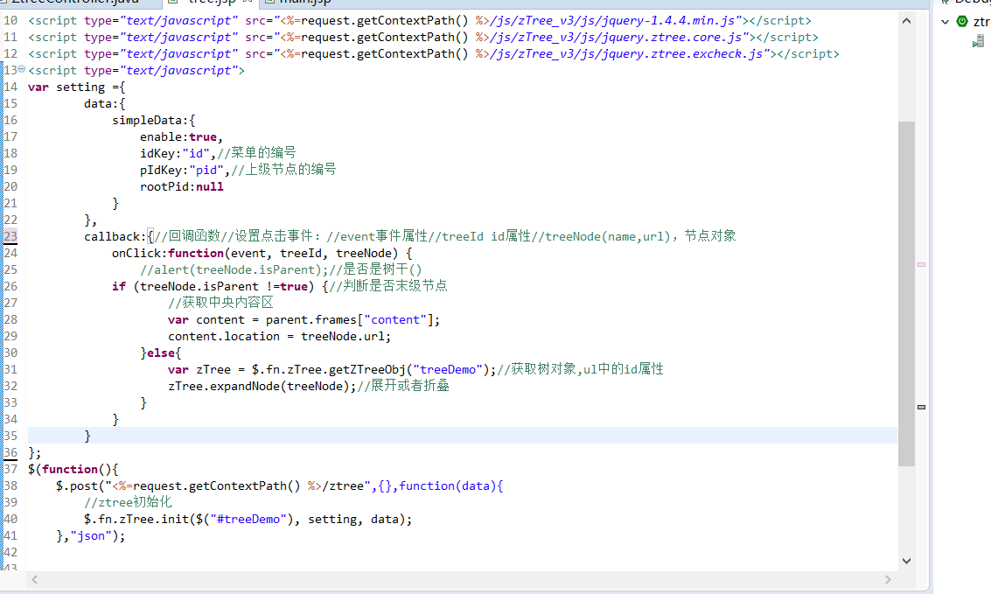Click the '//判断是否末级节点' comment on line 26

(388, 286)
